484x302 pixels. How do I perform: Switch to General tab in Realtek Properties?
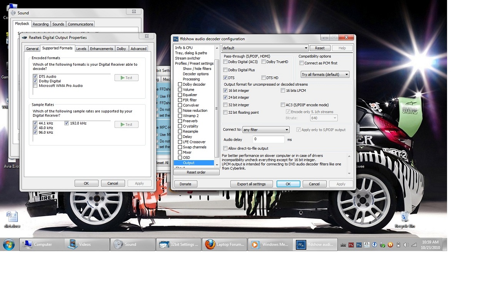[x=32, y=49]
